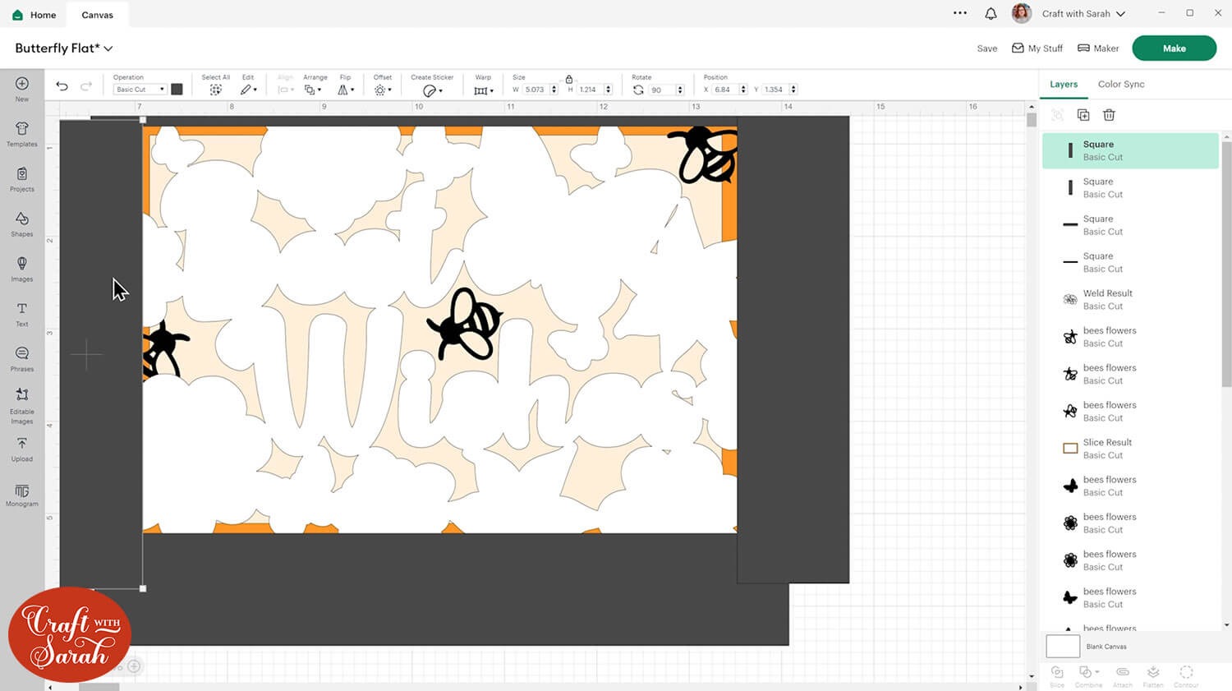Delete the selected layer with trash icon
This screenshot has width=1232, height=691.
tap(1109, 115)
